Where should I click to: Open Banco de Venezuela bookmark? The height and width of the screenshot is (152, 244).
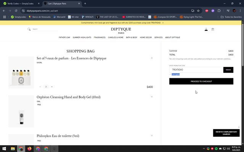[x=40, y=17]
